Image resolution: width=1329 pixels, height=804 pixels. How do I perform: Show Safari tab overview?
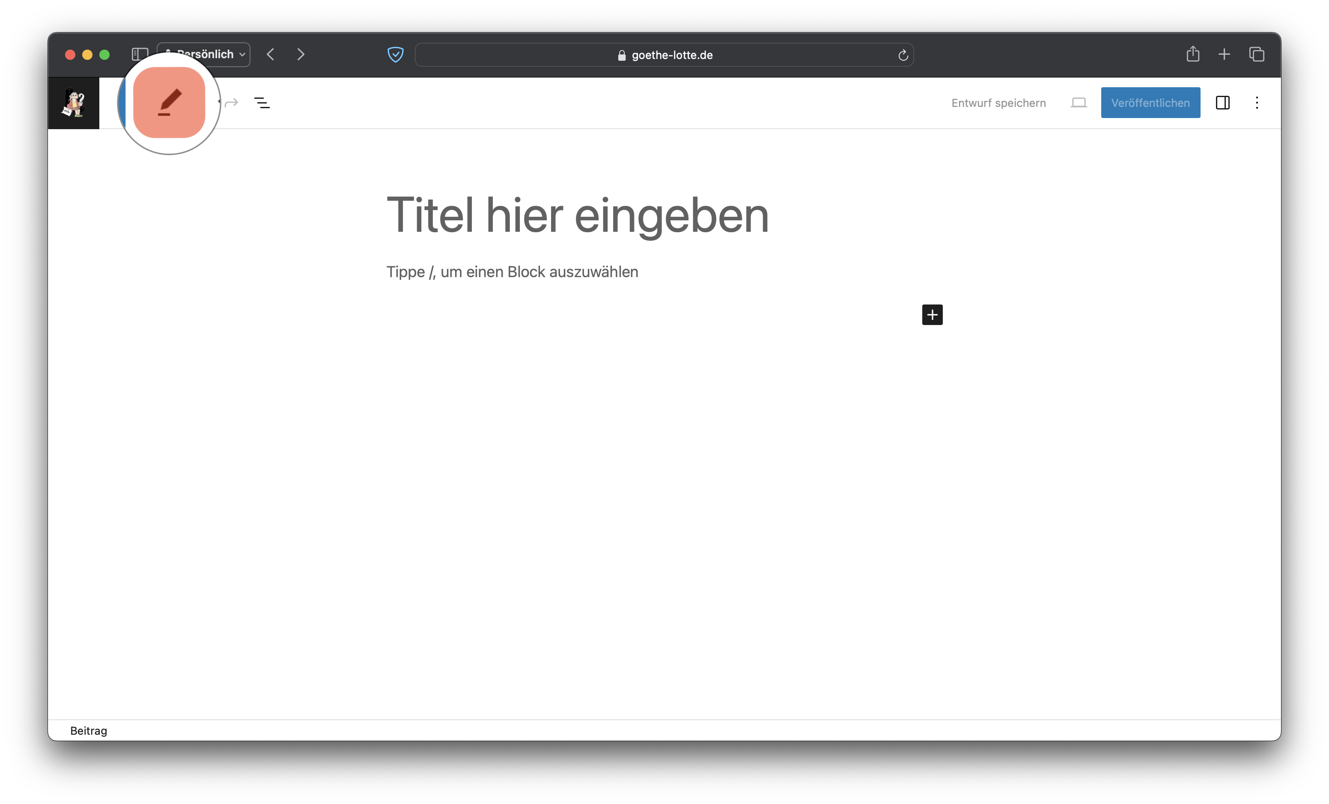coord(1256,54)
